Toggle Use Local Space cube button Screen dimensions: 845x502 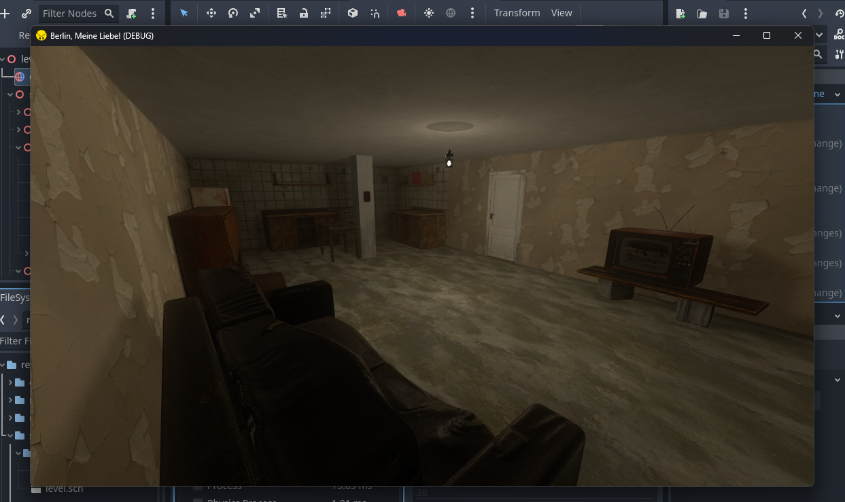click(352, 13)
